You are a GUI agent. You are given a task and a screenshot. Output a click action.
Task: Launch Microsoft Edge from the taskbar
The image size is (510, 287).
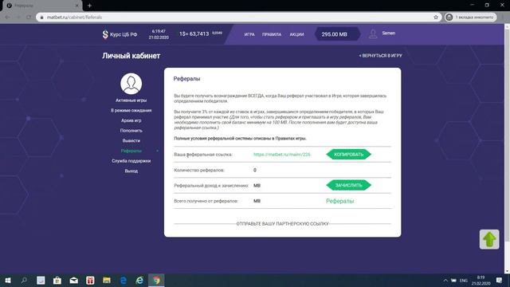(124, 280)
